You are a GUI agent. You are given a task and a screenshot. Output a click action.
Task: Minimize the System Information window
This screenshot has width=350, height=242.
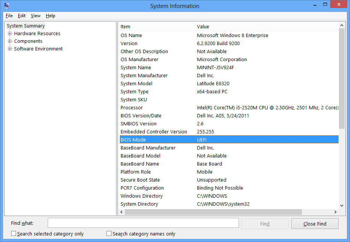(315, 5)
